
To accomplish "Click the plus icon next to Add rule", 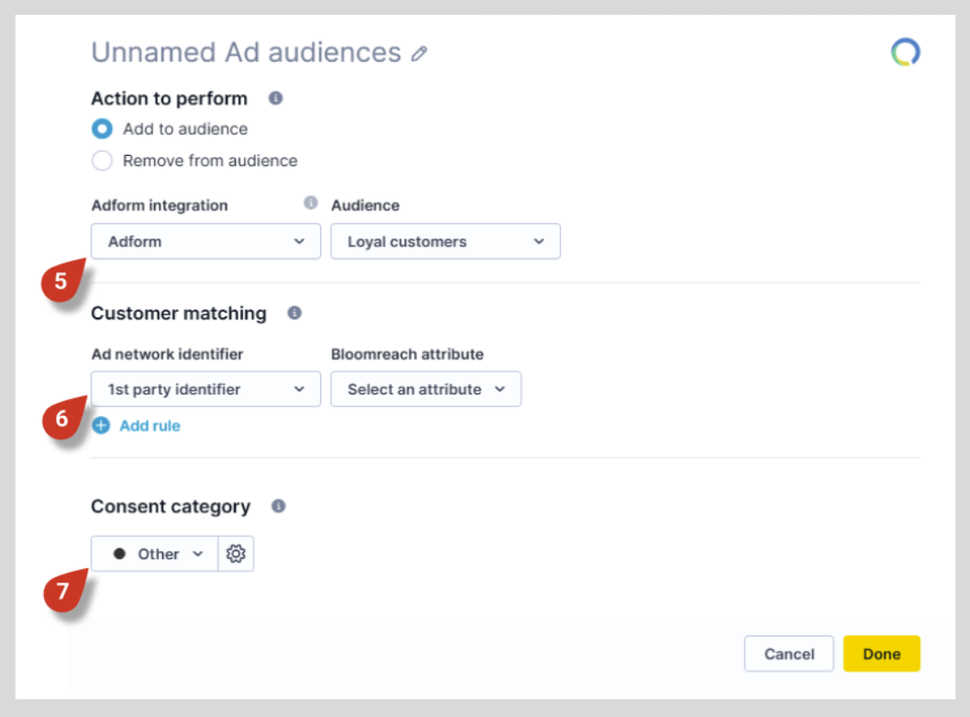I will click(101, 426).
